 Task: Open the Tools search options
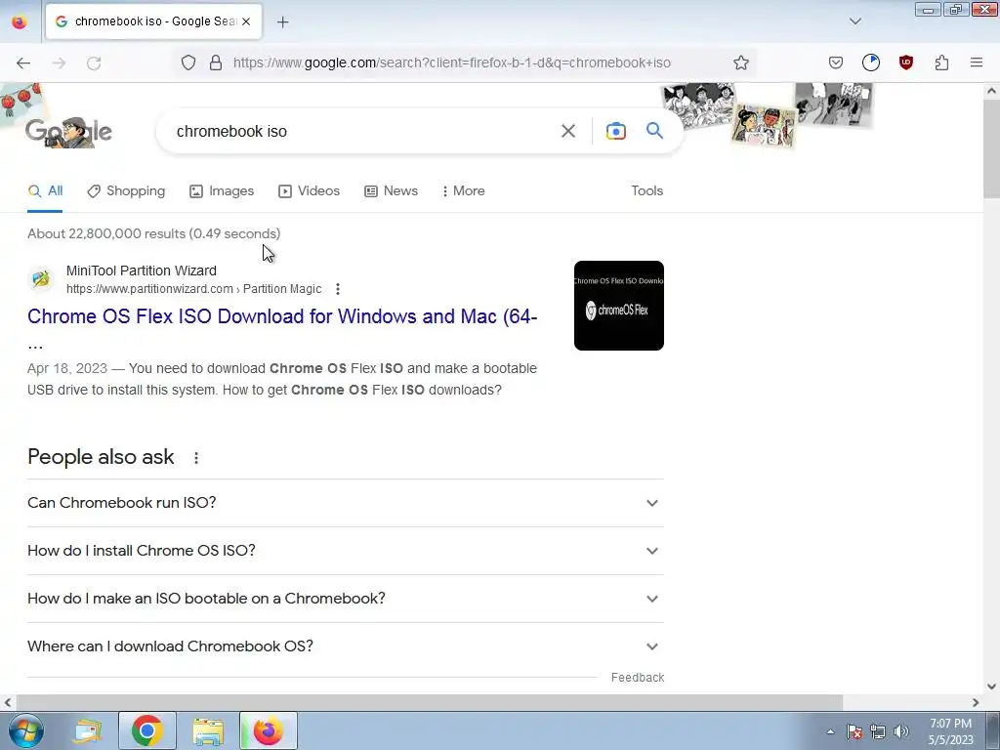[646, 190]
